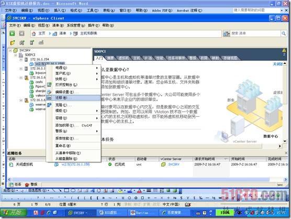
Task: Go back with the green navigation arrow
Action: [12, 34]
